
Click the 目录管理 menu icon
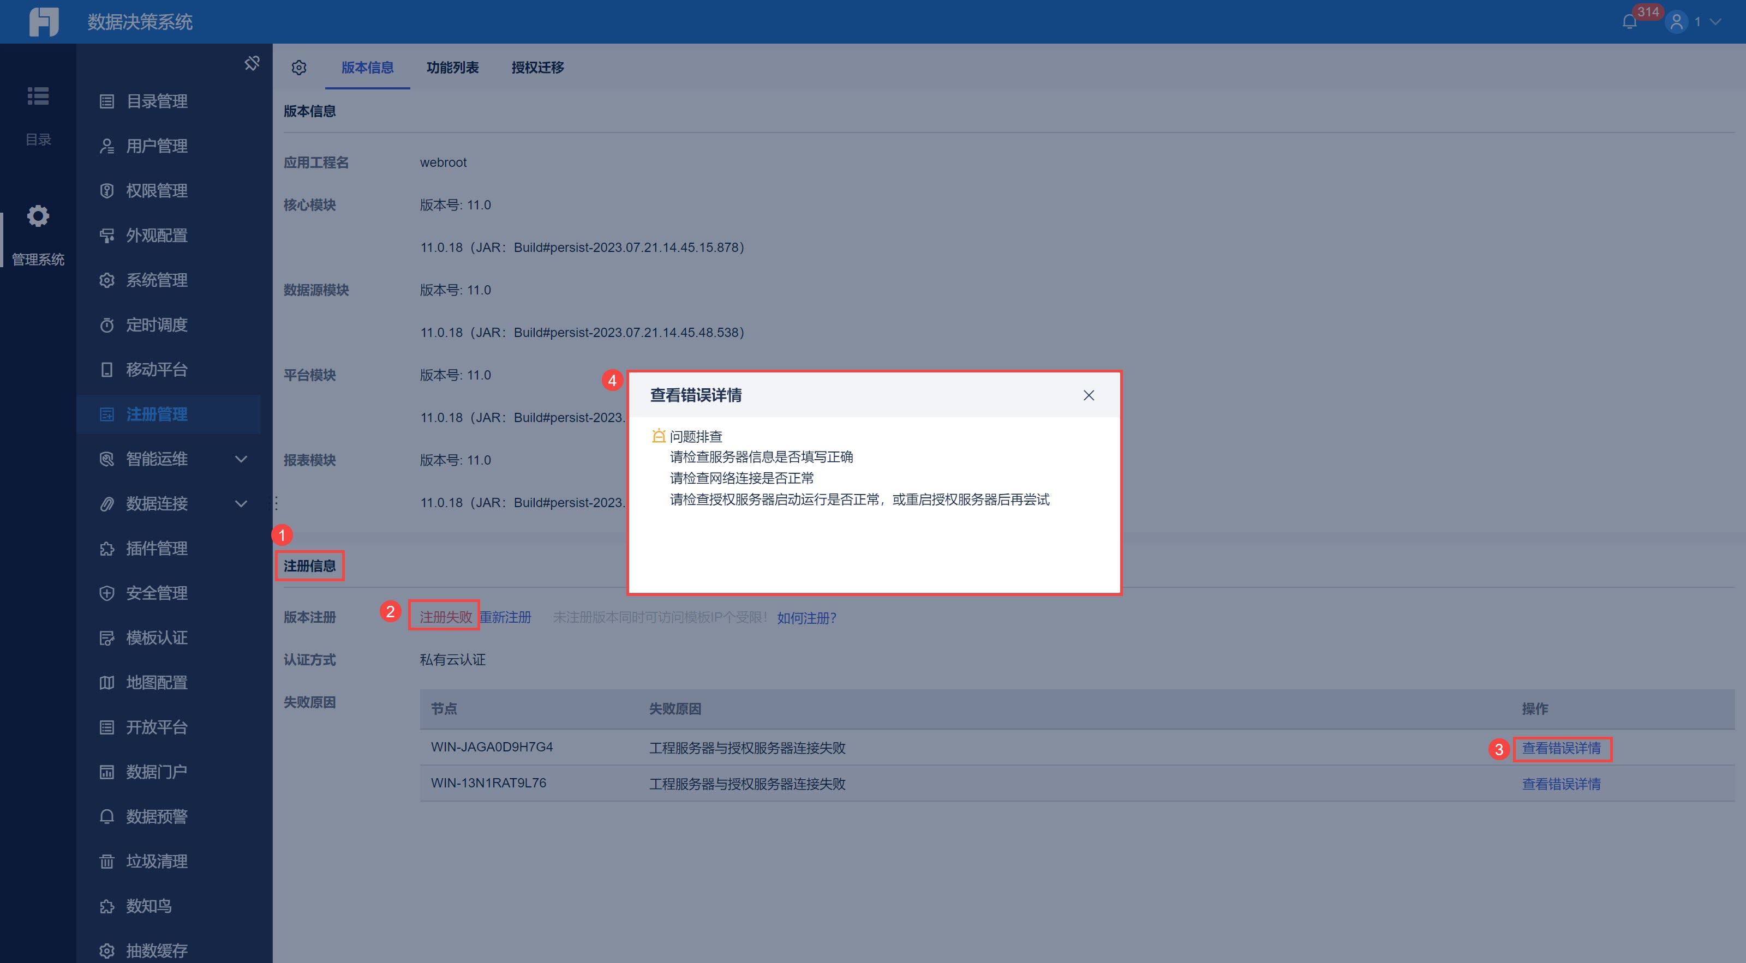click(x=106, y=101)
